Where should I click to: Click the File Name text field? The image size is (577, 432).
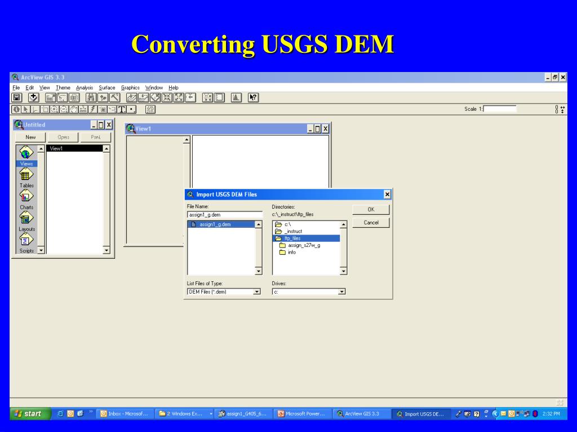224,215
